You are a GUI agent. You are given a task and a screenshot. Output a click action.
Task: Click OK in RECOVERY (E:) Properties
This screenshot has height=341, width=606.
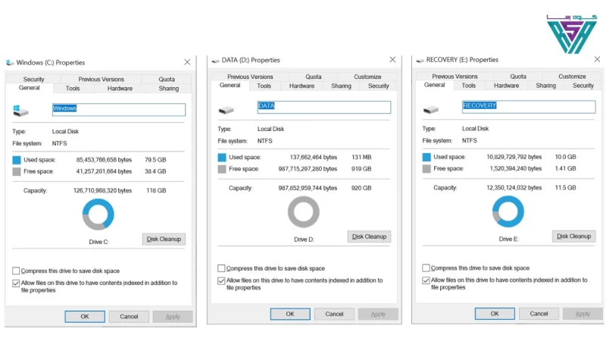pyautogui.click(x=495, y=314)
